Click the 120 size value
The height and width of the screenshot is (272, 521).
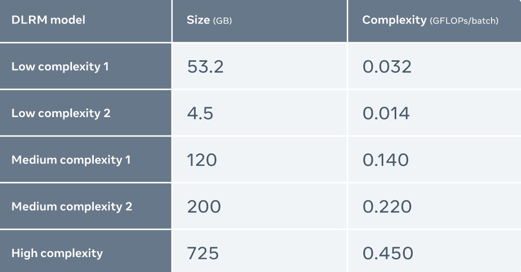coord(202,160)
